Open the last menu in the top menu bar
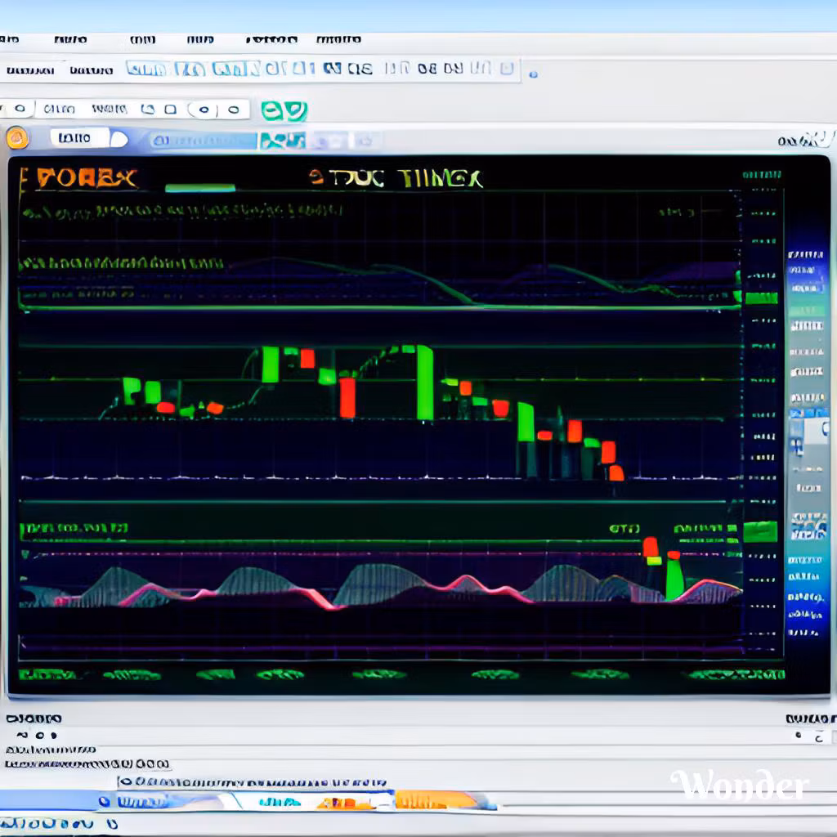The image size is (837, 837). point(338,39)
